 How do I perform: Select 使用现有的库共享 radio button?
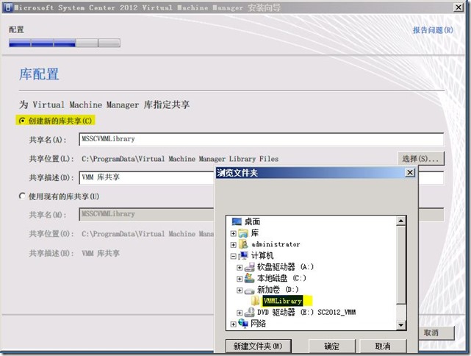(22, 196)
